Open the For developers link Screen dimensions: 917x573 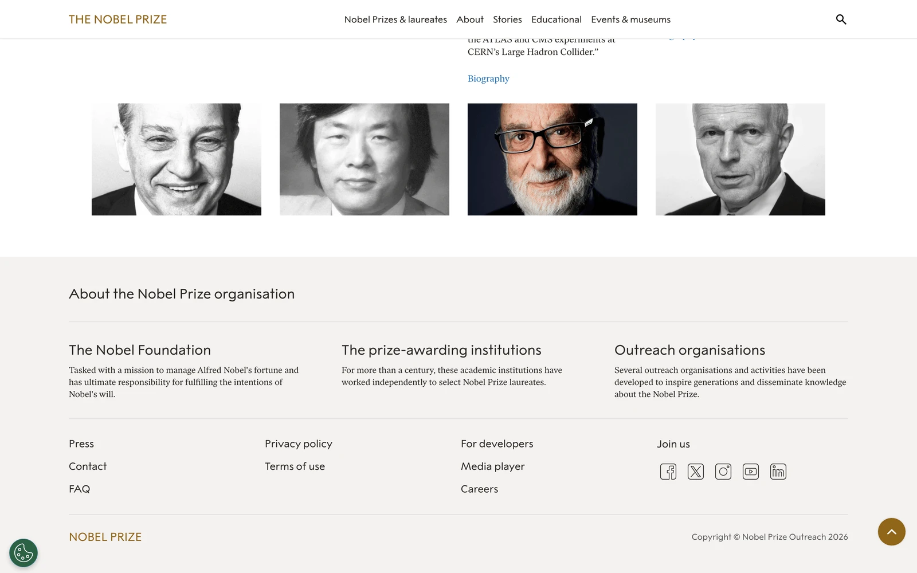pyautogui.click(x=497, y=444)
